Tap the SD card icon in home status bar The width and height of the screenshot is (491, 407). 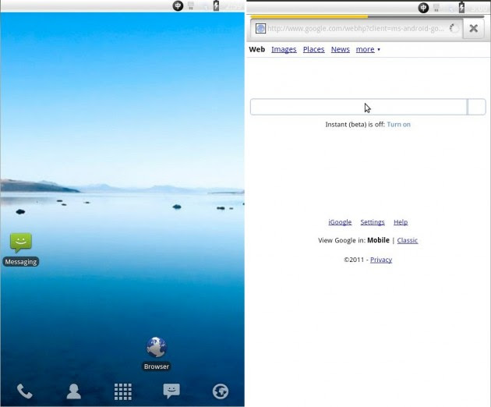coord(191,5)
